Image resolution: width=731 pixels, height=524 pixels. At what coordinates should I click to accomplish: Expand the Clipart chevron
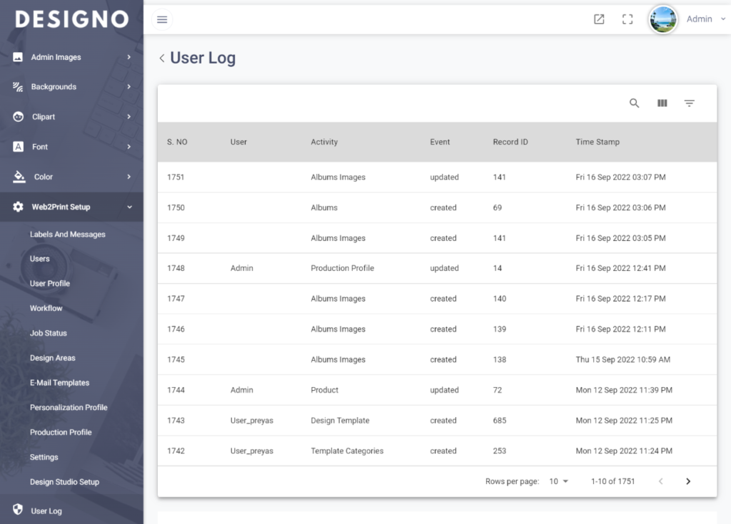point(129,116)
